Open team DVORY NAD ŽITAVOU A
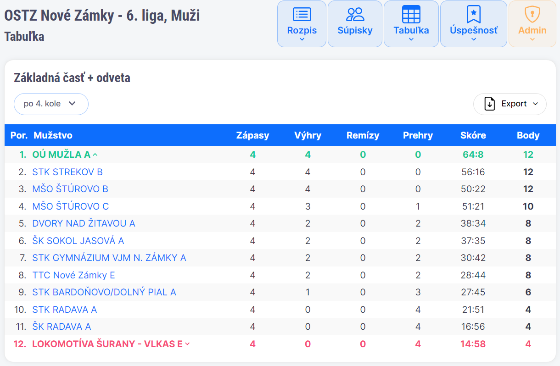The width and height of the screenshot is (560, 366). [84, 223]
